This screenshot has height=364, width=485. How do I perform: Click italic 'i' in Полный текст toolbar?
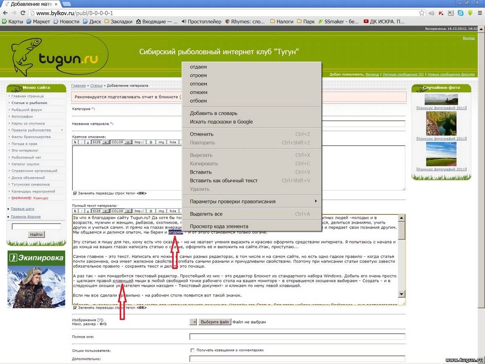(x=81, y=211)
